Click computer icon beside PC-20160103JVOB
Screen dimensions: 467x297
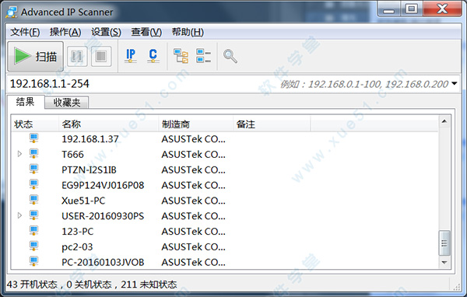point(33,261)
